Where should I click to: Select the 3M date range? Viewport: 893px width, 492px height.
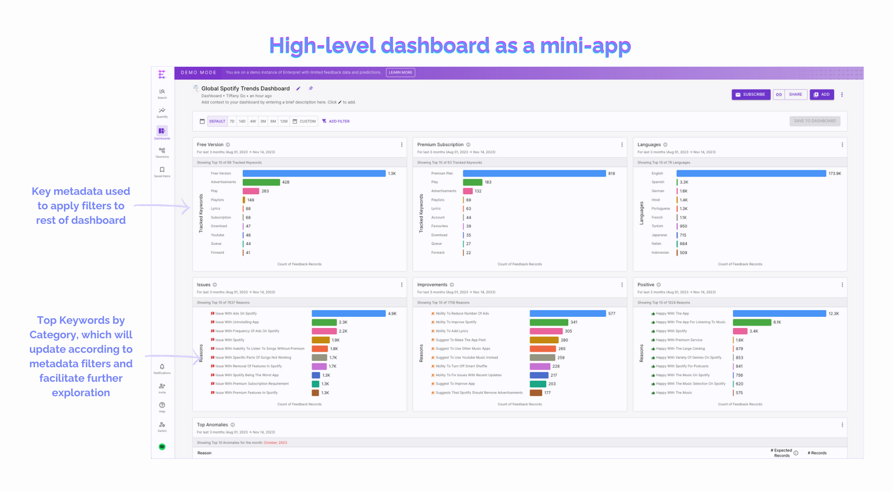tap(263, 121)
